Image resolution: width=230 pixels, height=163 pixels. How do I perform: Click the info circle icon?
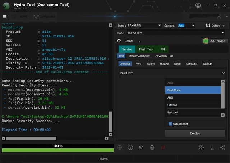tap(130, 148)
